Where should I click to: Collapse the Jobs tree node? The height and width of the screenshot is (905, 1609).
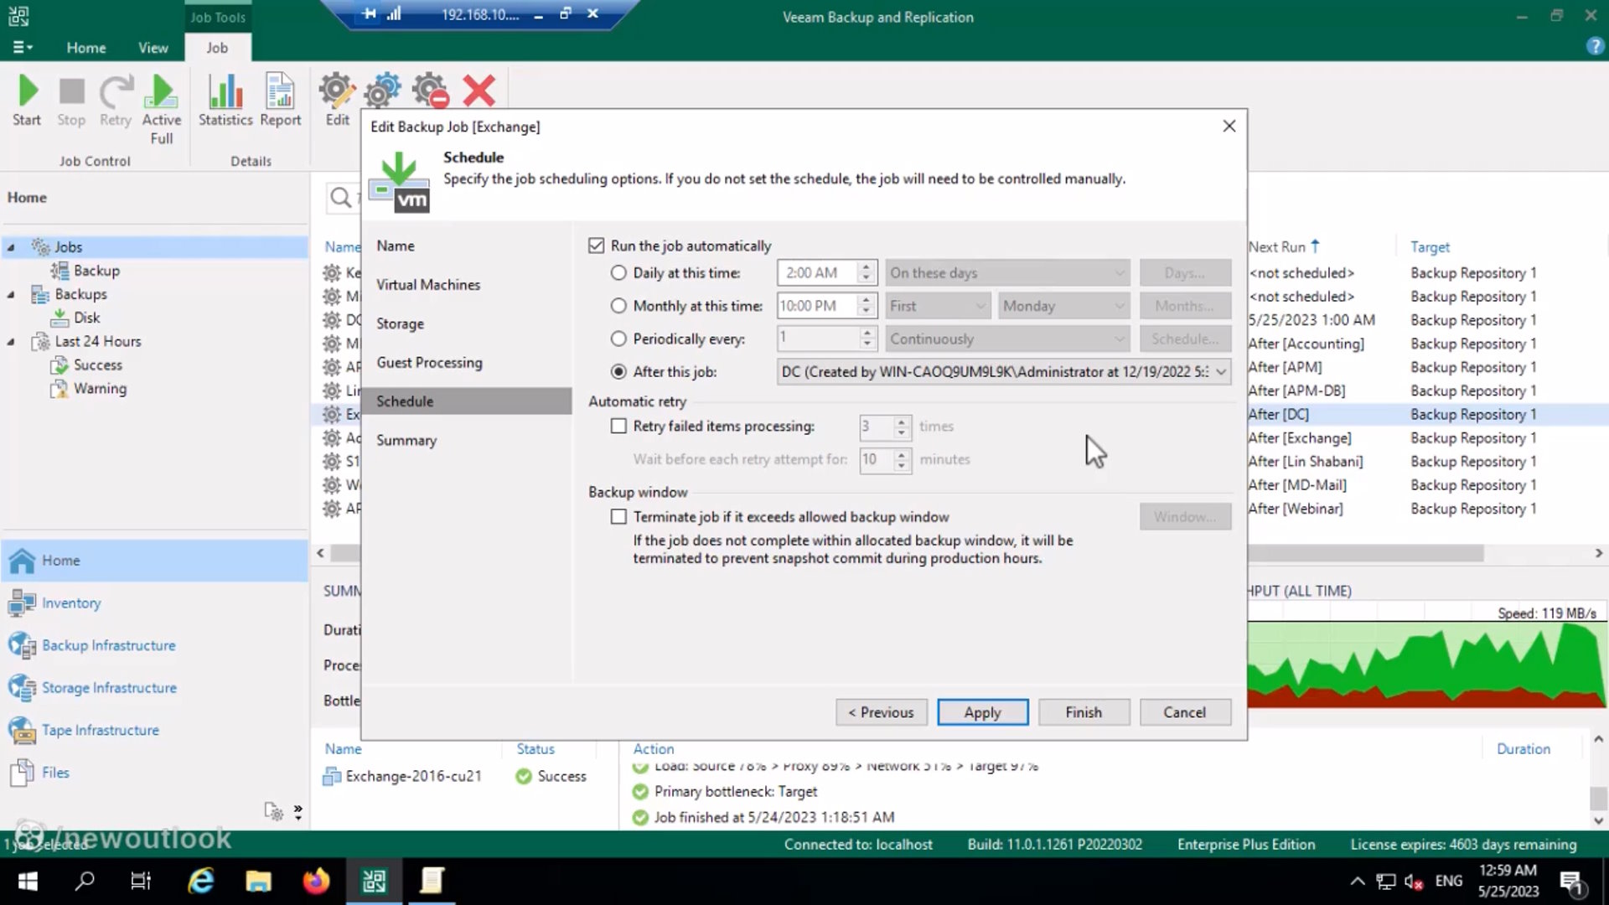12,247
